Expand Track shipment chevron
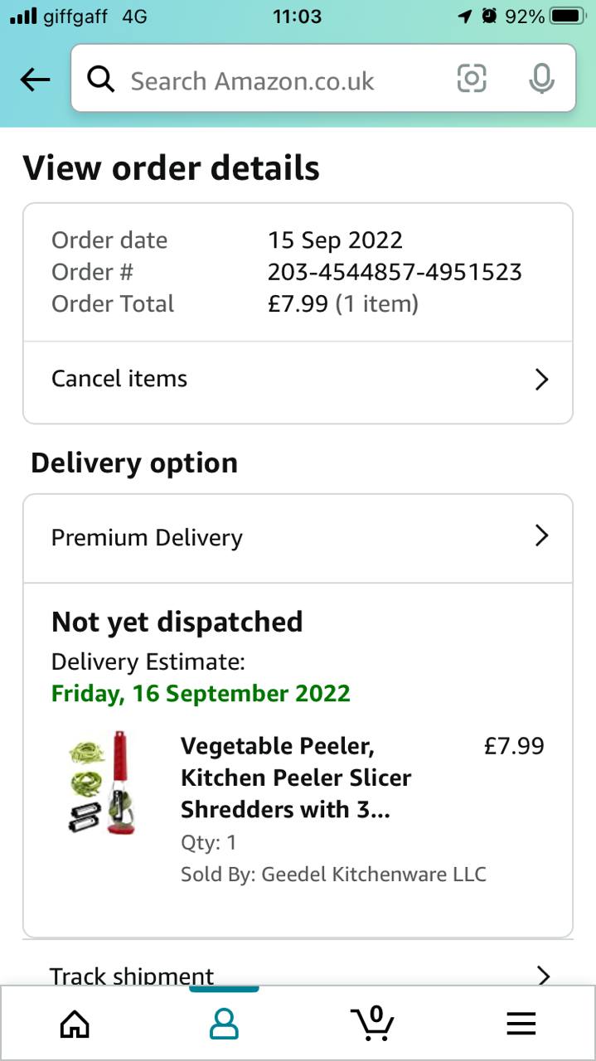Viewport: 596px width, 1061px height. click(543, 975)
